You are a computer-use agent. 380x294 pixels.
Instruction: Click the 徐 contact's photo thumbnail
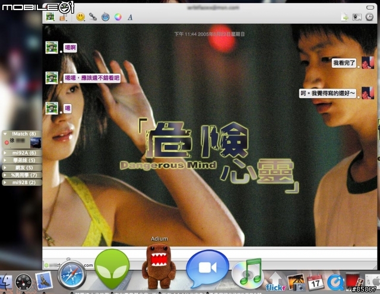tap(36, 143)
